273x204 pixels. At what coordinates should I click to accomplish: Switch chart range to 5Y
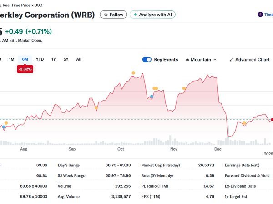click(66, 59)
